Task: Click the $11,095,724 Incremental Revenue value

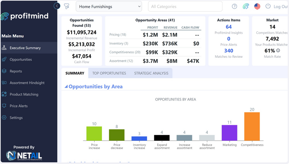Action: pyautogui.click(x=82, y=32)
